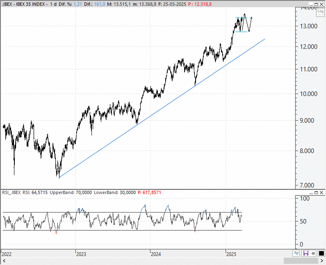Click the 10.000 price axis label
Viewport: 326px width, 265px height.
coord(309,94)
